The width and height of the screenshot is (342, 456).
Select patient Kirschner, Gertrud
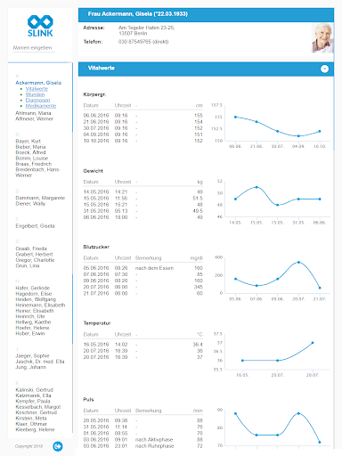click(x=36, y=412)
